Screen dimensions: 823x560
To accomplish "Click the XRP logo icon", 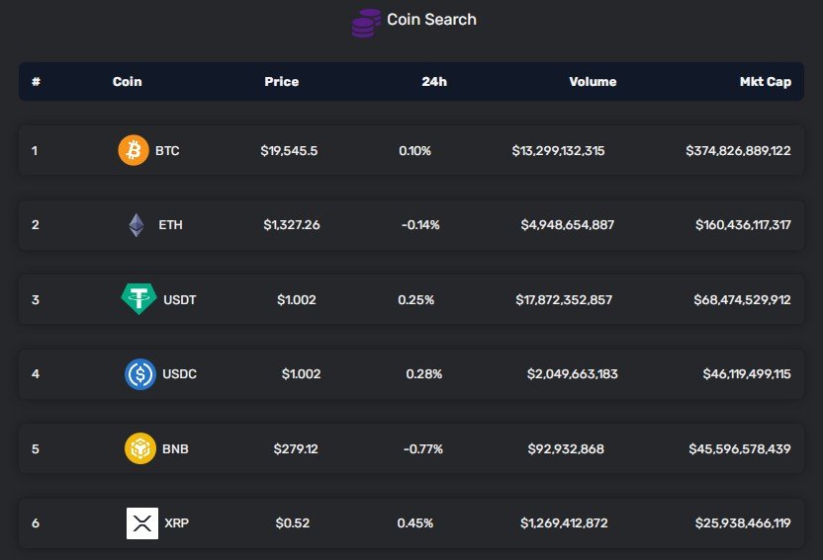I will point(142,522).
